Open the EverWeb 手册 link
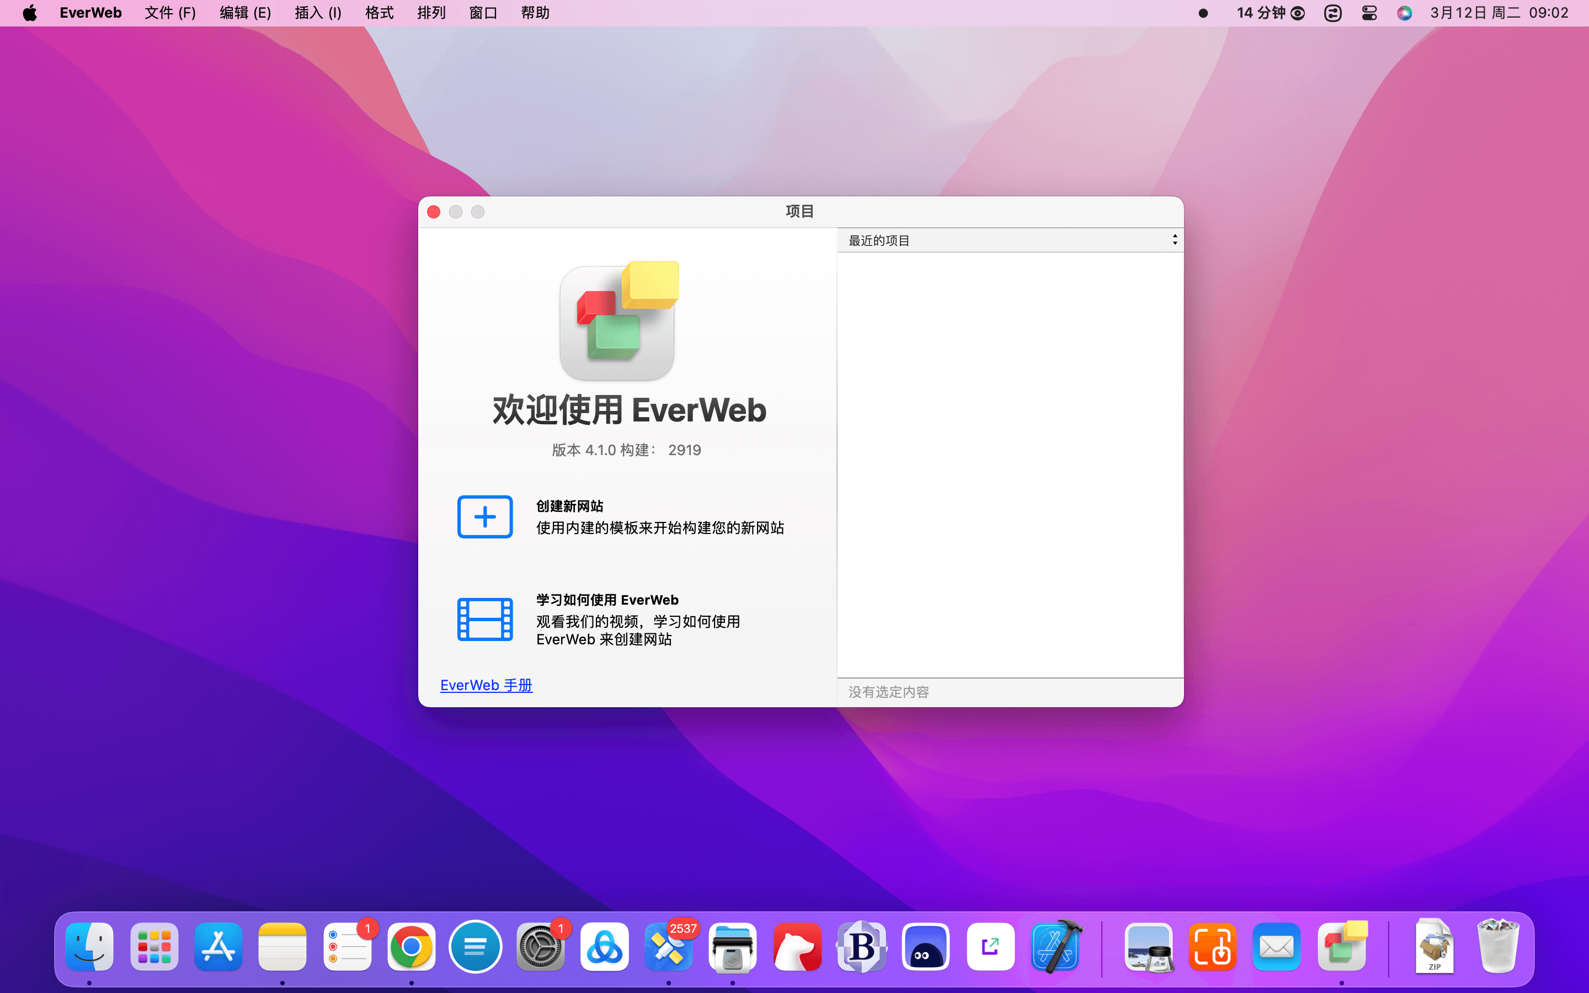This screenshot has width=1589, height=993. click(x=486, y=685)
